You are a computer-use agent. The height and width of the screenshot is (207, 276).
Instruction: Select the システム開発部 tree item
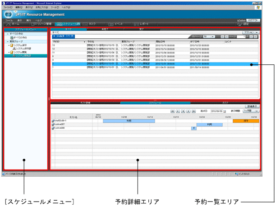[26, 56]
